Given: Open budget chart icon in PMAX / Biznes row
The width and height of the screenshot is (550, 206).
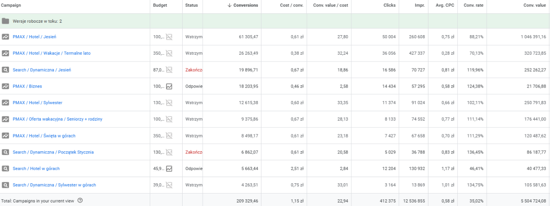Looking at the screenshot, I should pos(169,86).
